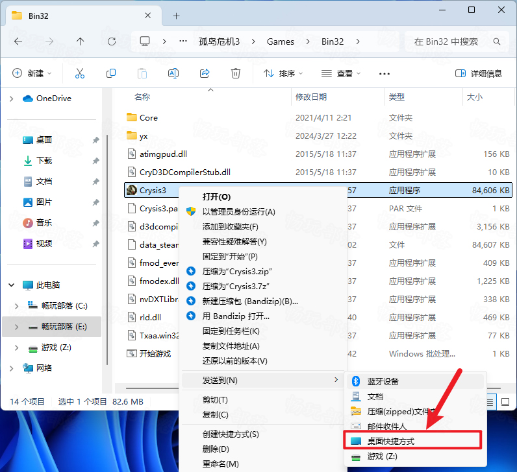Screen dimensions: 517x472
Task: Go back with the left arrow
Action: 18,41
